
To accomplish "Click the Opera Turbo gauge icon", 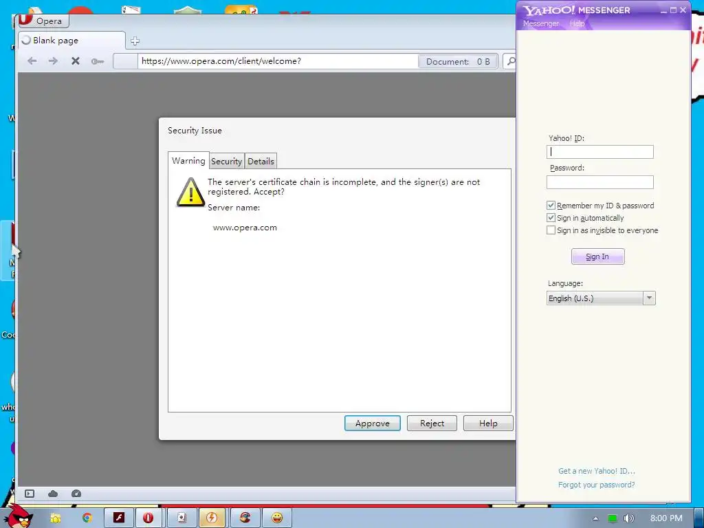I will click(x=76, y=494).
